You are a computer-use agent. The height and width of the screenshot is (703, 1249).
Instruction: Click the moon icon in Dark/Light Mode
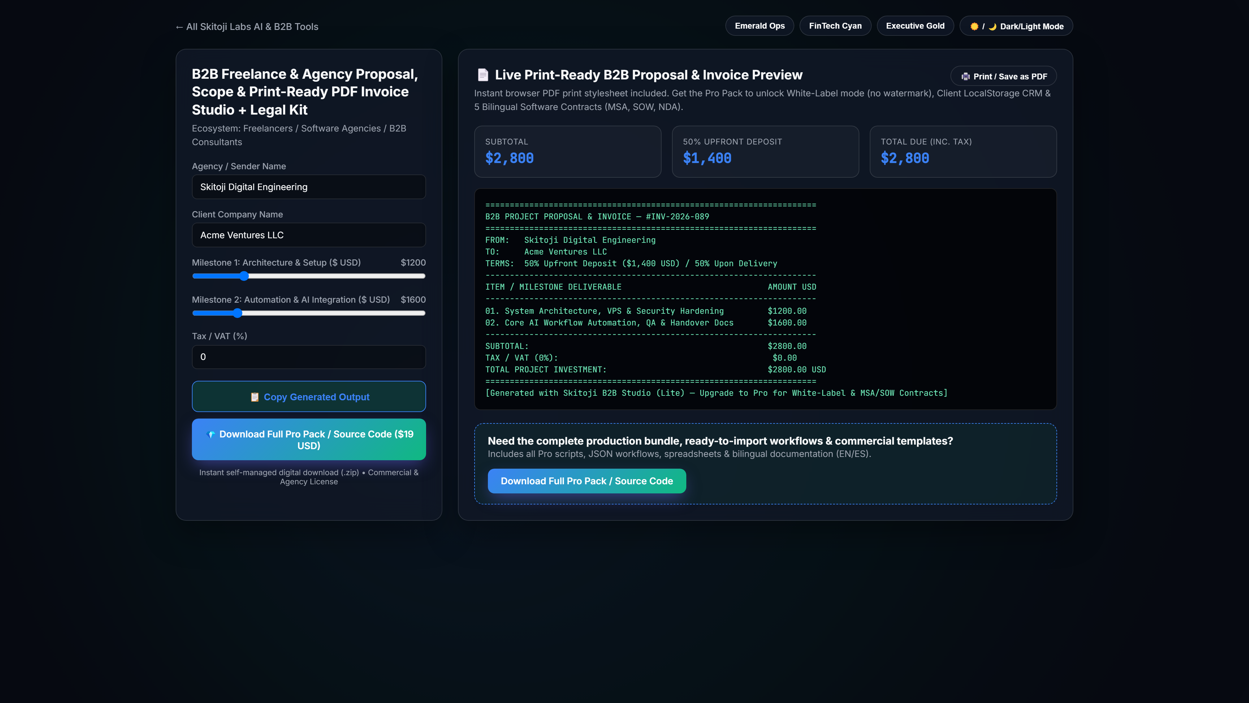[992, 26]
